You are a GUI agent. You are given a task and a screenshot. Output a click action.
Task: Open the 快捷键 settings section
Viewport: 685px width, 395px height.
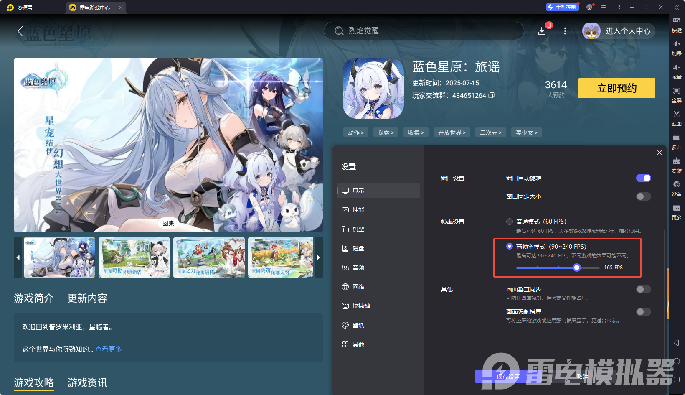[378, 306]
